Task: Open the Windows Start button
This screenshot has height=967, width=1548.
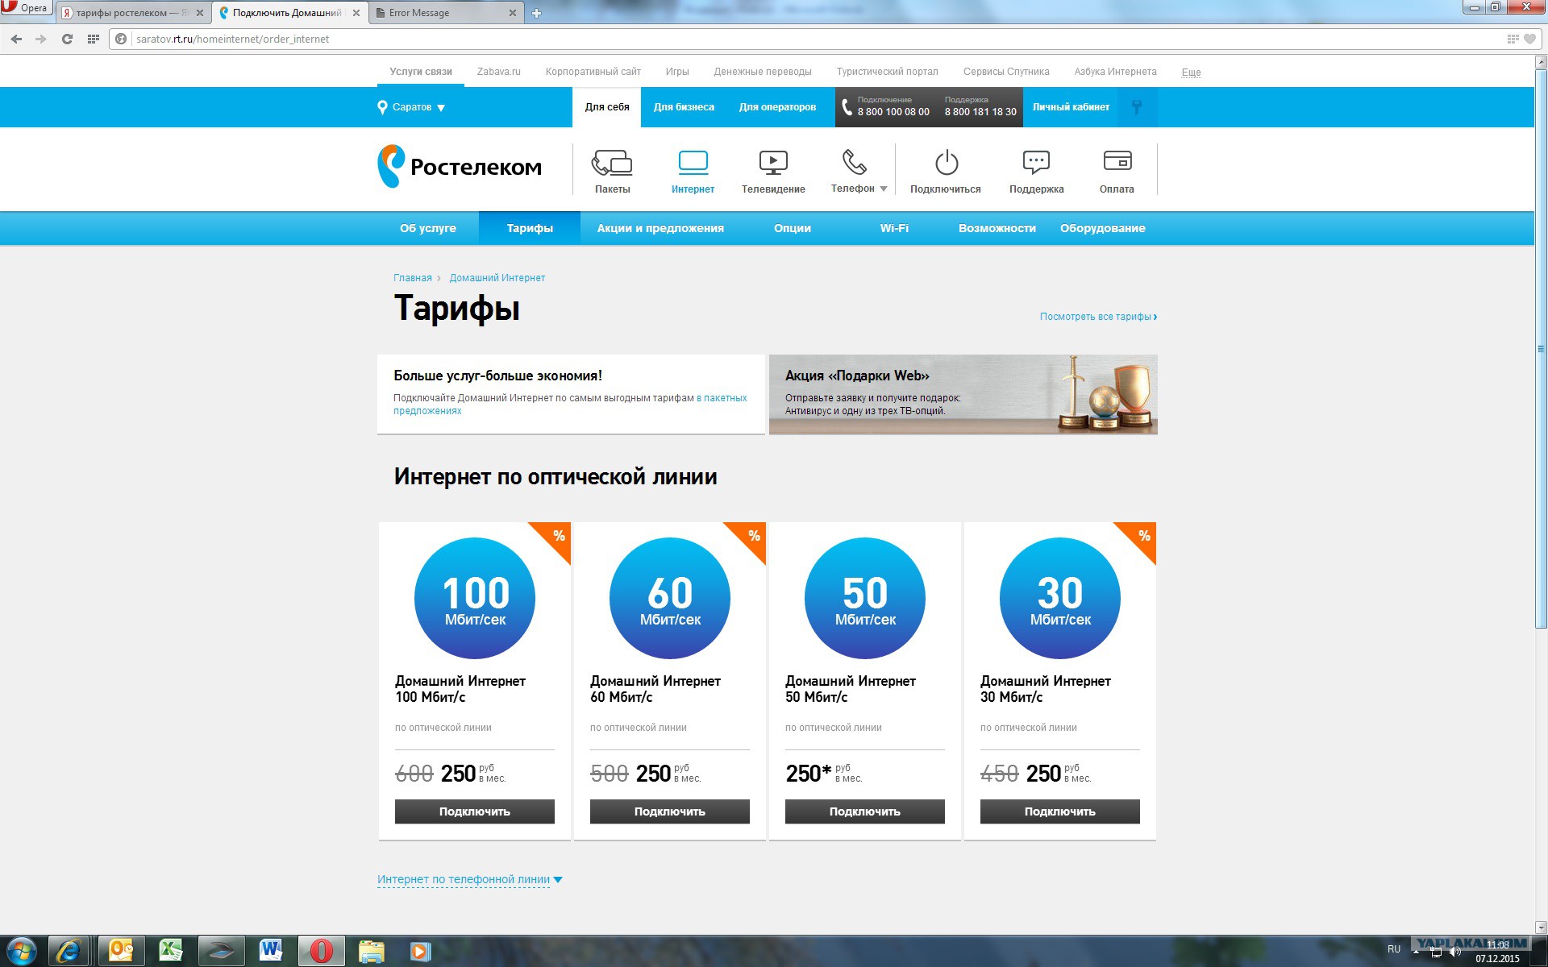Action: [22, 951]
